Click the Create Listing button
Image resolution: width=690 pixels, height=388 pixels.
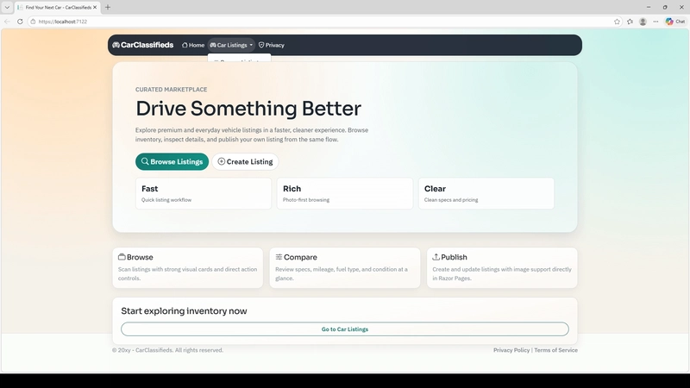coord(245,161)
